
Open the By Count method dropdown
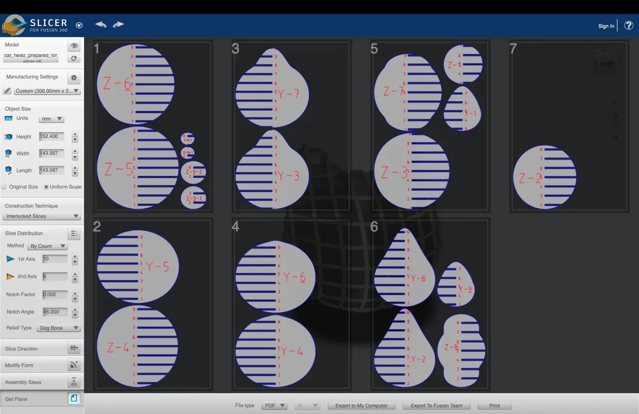[47, 246]
